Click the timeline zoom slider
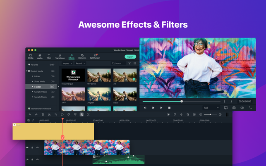The width and height of the screenshot is (266, 166). pos(210,114)
